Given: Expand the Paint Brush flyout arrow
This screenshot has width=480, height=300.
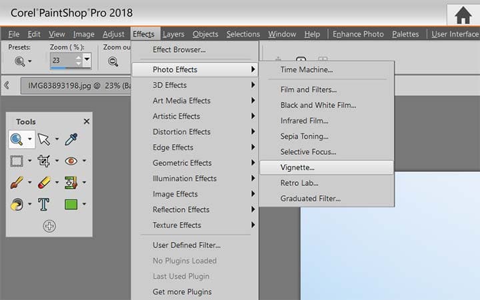Looking at the screenshot, I should (30, 183).
